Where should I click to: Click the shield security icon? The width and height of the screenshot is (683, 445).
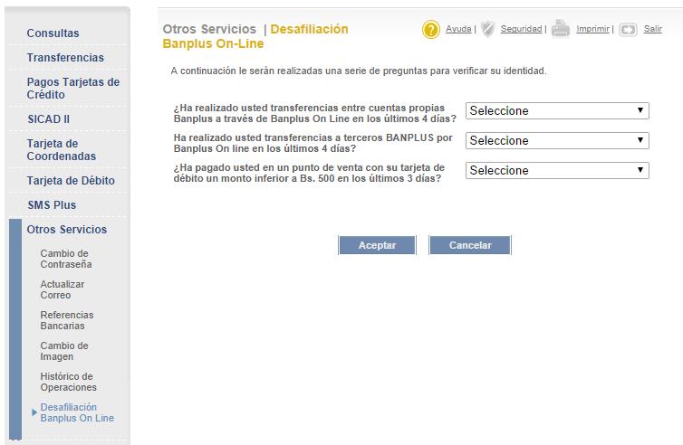[x=488, y=29]
